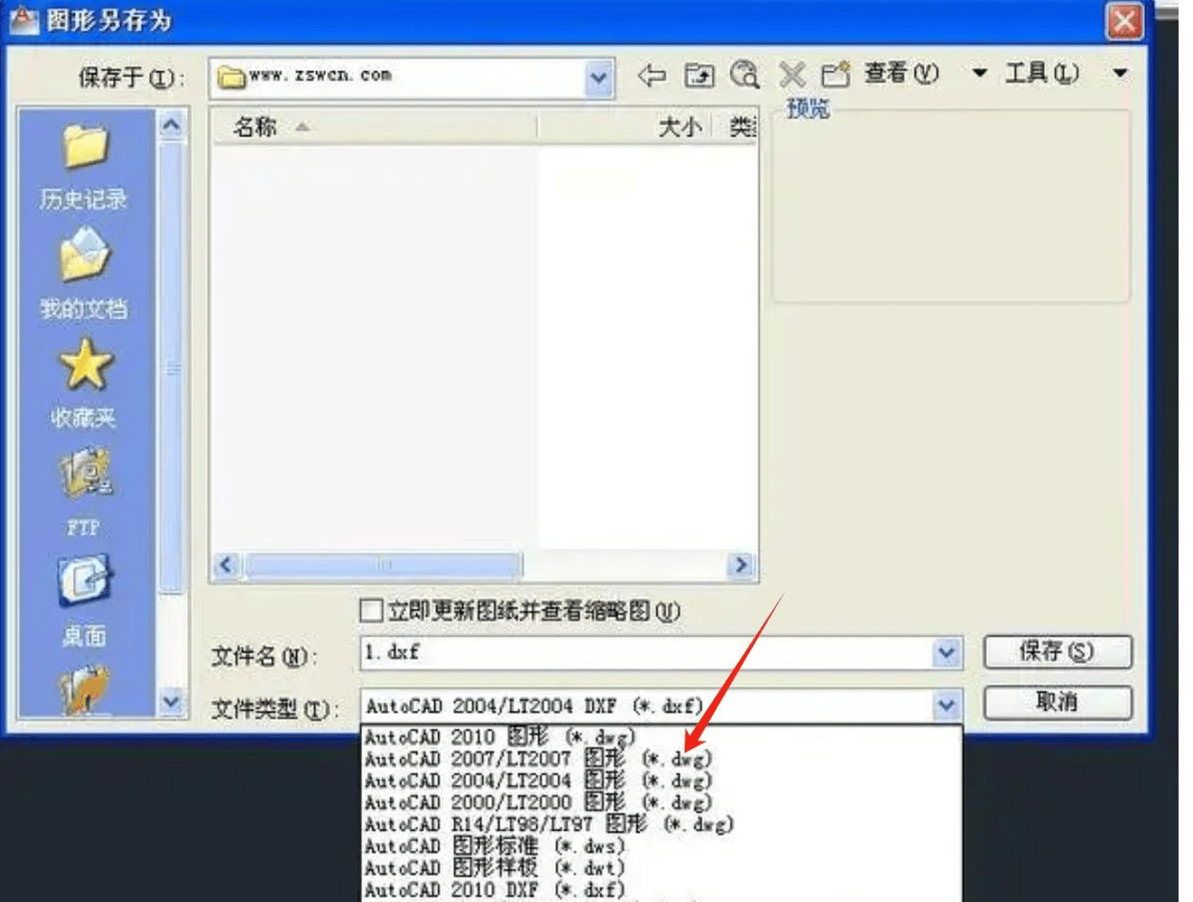The image size is (1193, 902).
Task: Click the search the web icon
Action: 743,75
